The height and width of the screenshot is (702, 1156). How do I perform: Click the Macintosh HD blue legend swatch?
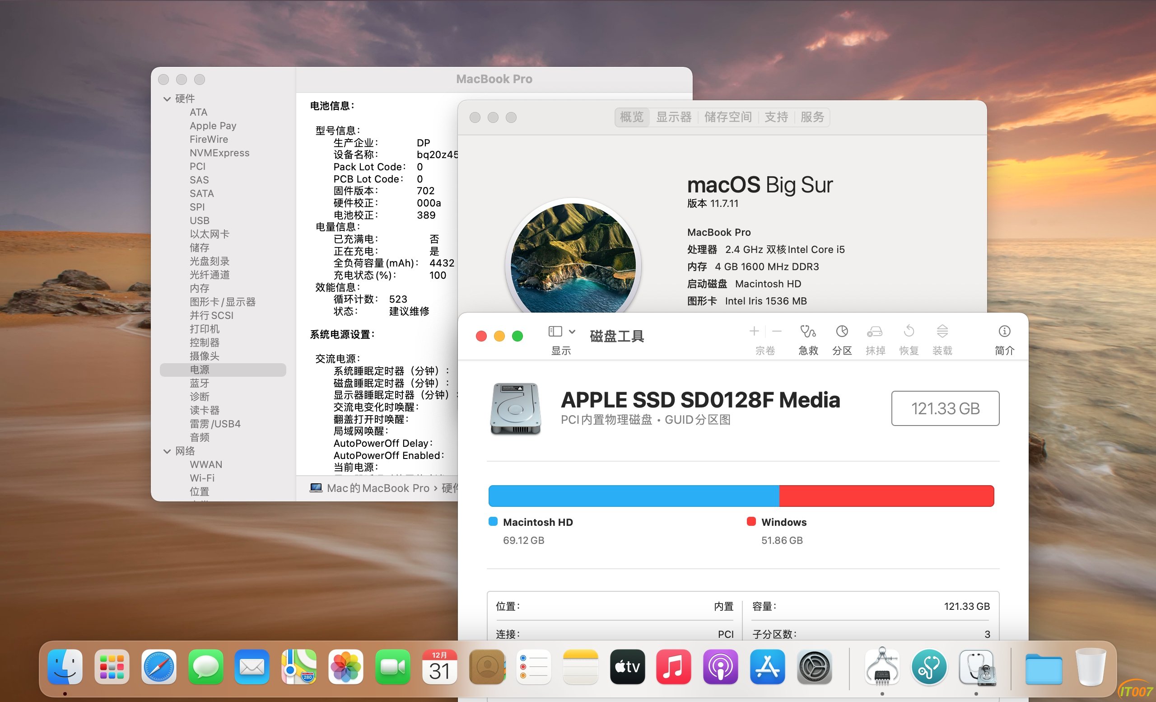493,522
